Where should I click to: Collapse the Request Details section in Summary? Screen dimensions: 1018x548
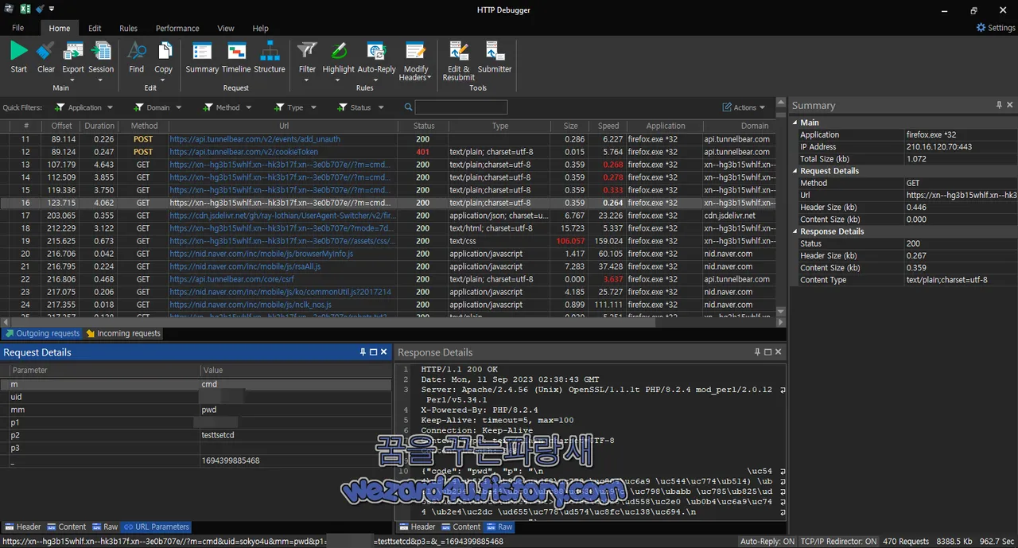(795, 170)
